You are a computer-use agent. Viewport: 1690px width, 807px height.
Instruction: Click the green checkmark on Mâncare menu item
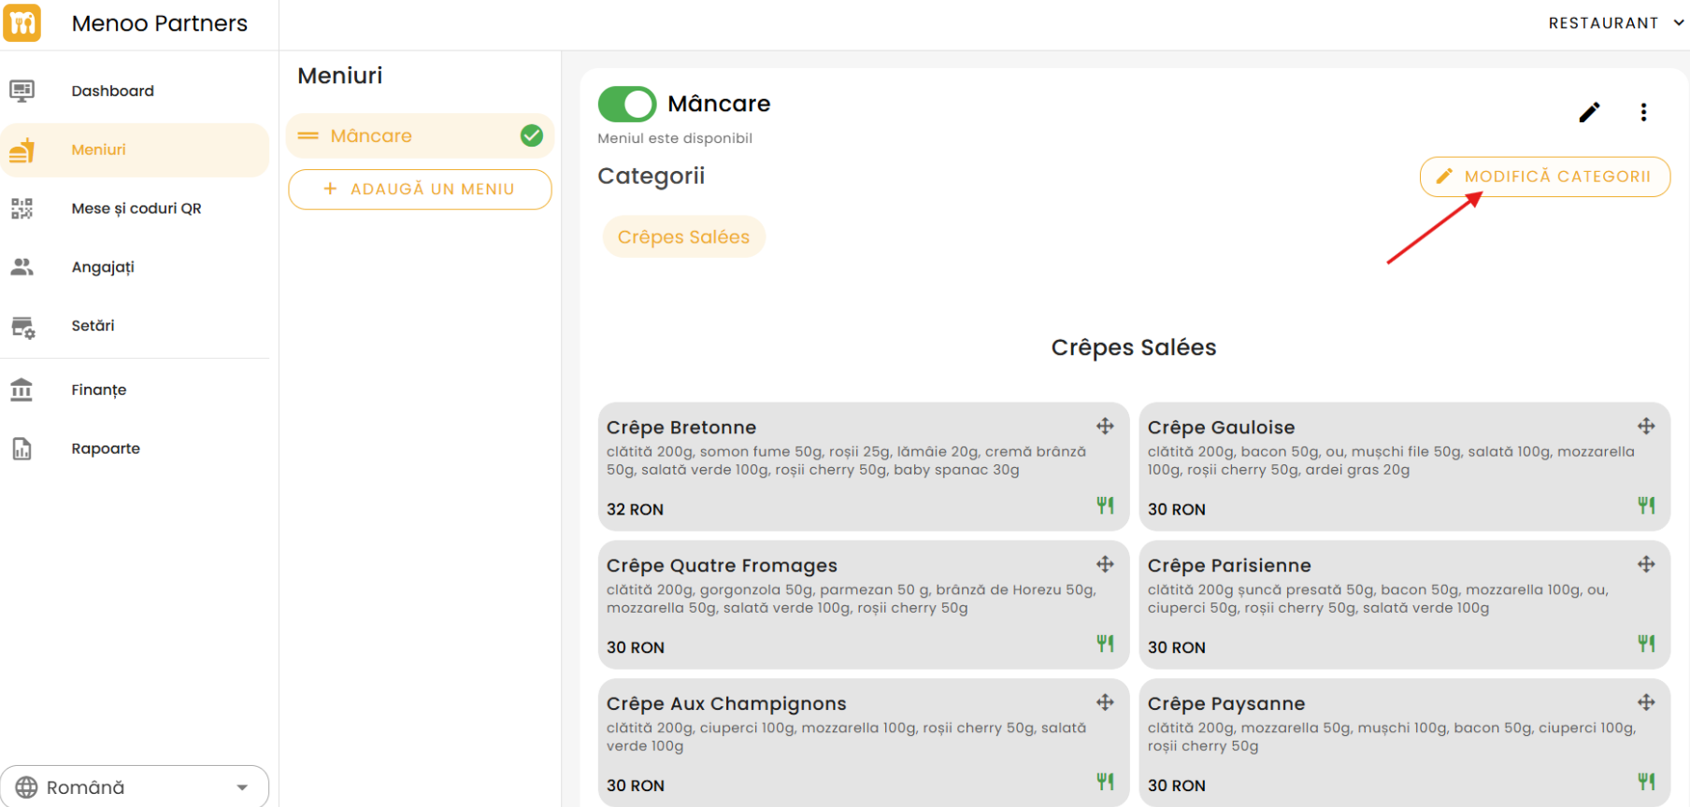(x=532, y=136)
